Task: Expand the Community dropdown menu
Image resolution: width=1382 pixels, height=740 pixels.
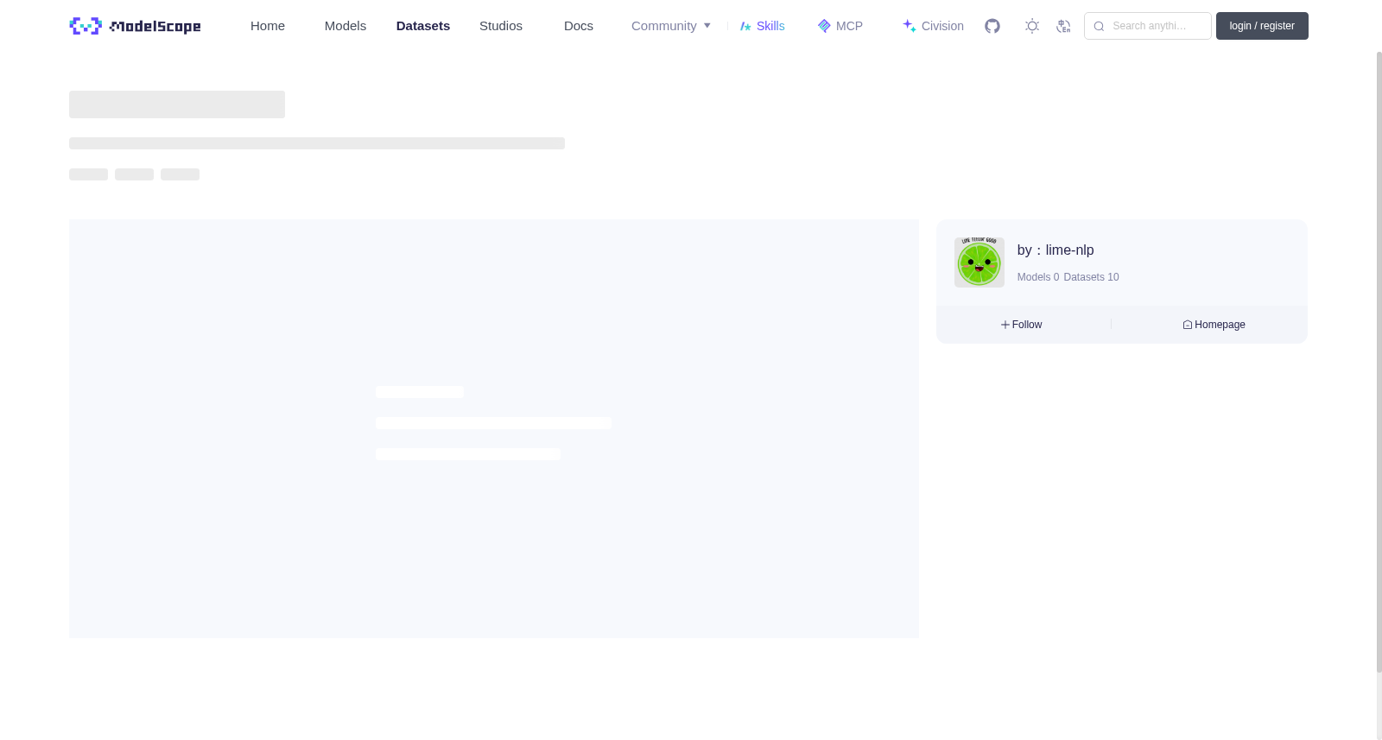Action: 671,26
